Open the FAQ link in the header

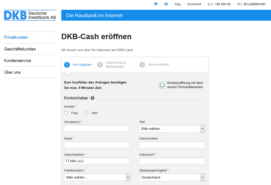(178, 4)
